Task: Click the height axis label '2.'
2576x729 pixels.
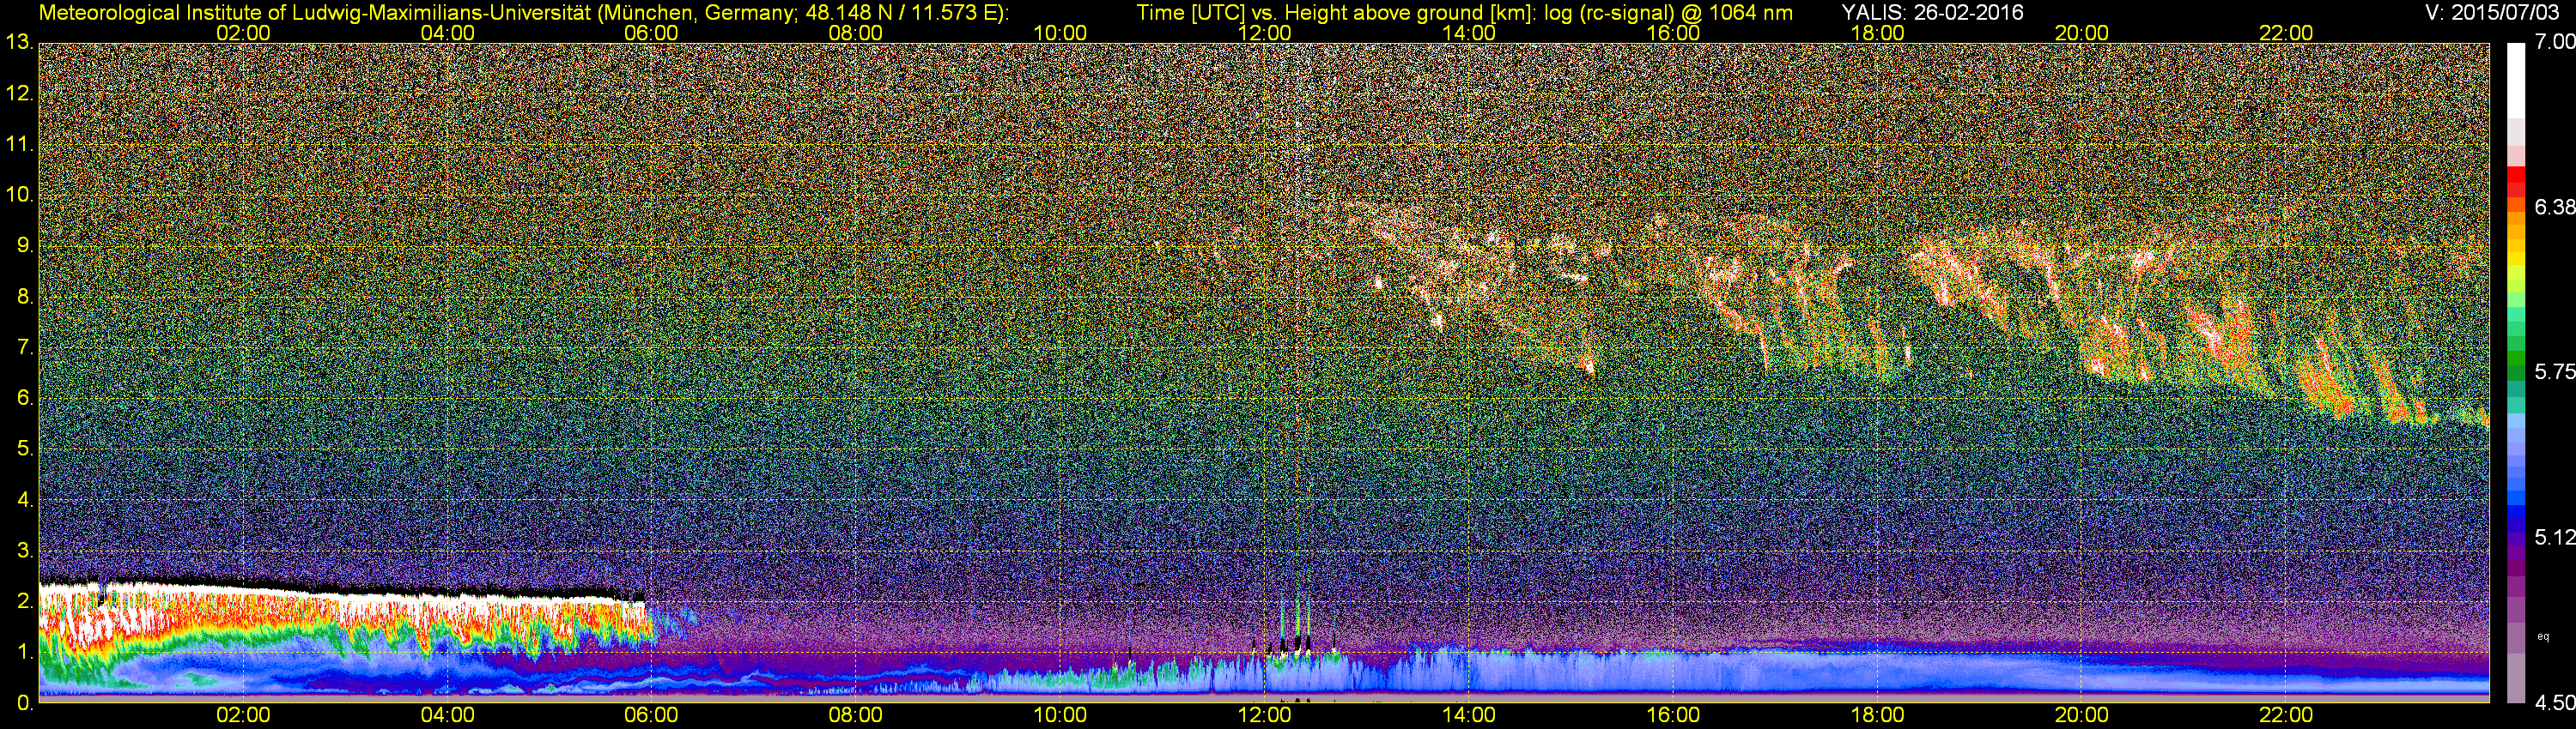Action: click(25, 601)
